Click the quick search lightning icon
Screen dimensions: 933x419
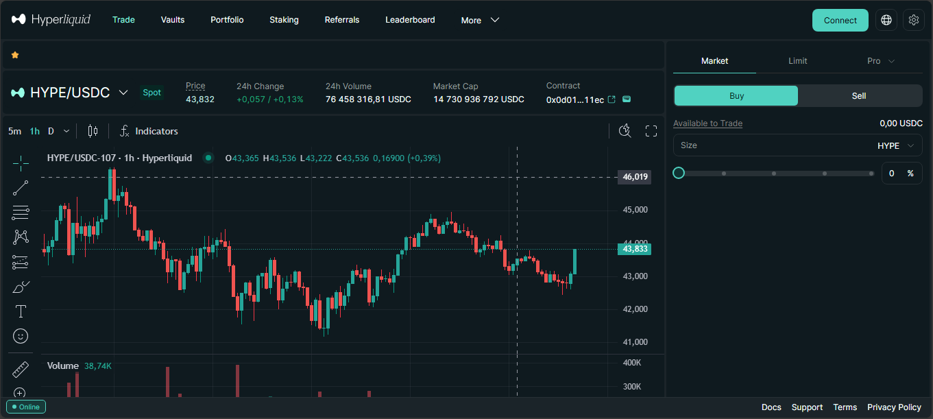point(625,131)
